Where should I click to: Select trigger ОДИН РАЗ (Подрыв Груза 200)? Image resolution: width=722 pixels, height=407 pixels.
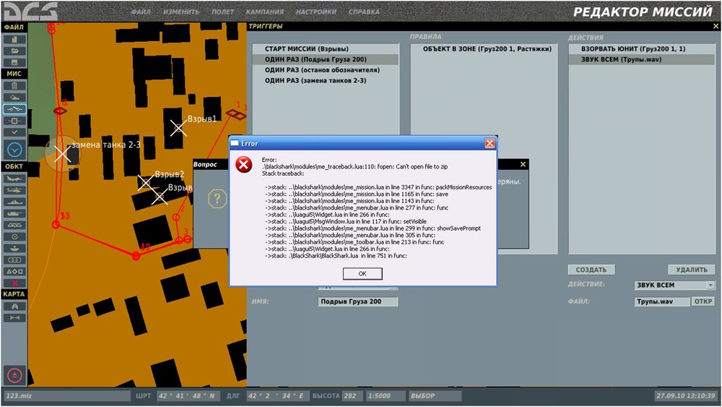point(325,59)
